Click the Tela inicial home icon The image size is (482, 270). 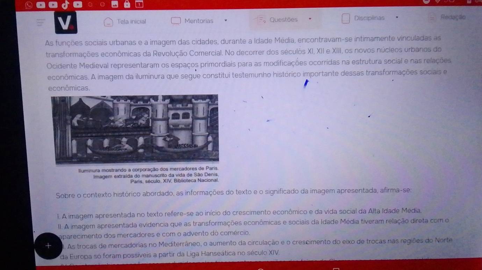(109, 21)
